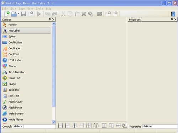
Task: Select the Hot Label control
Action: [26, 31]
